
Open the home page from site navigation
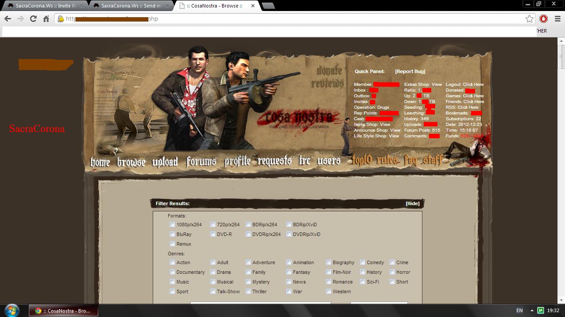tap(100, 162)
